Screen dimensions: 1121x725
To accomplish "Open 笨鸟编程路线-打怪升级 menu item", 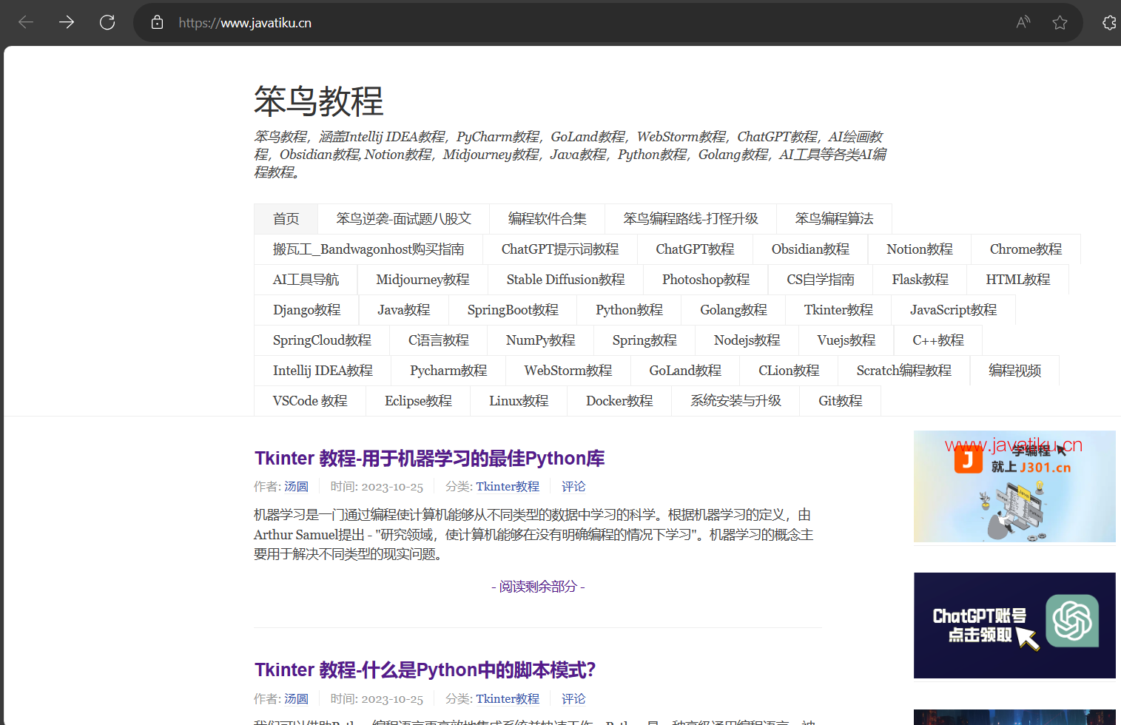I will click(690, 219).
